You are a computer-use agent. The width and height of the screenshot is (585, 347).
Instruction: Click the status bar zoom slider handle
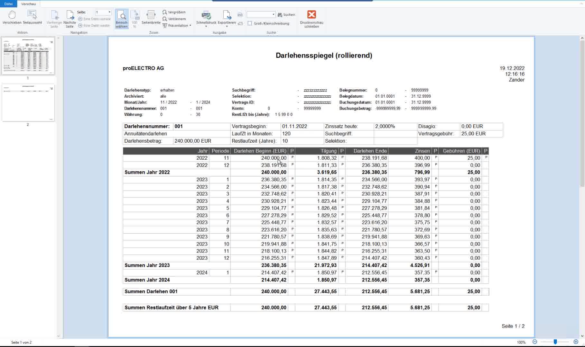coord(555,342)
